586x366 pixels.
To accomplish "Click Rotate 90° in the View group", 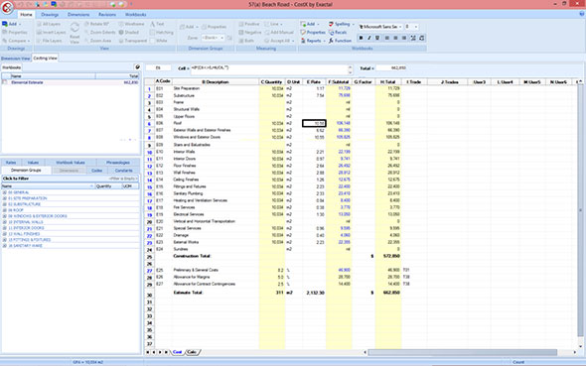I will coord(96,24).
